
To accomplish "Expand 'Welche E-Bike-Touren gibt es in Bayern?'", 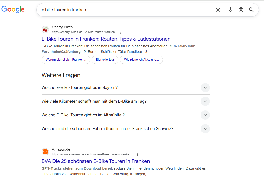I will (x=126, y=88).
